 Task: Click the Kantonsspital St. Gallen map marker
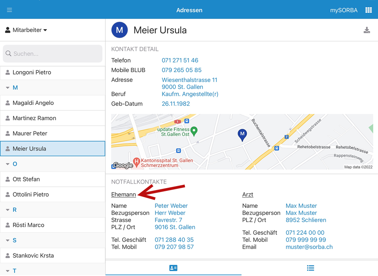(136, 161)
